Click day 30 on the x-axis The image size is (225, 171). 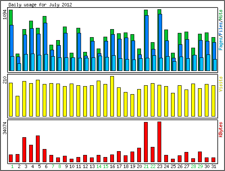tap(207, 166)
